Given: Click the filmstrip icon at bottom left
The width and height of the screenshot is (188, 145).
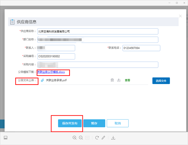Looking at the screenshot, I should (x=5, y=138).
